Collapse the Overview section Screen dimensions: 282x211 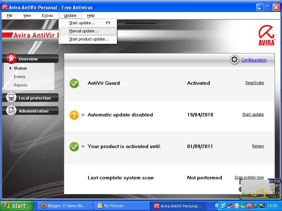coord(30,59)
